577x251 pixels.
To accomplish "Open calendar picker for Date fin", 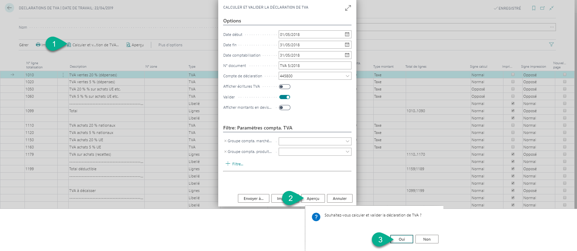I will (x=347, y=45).
